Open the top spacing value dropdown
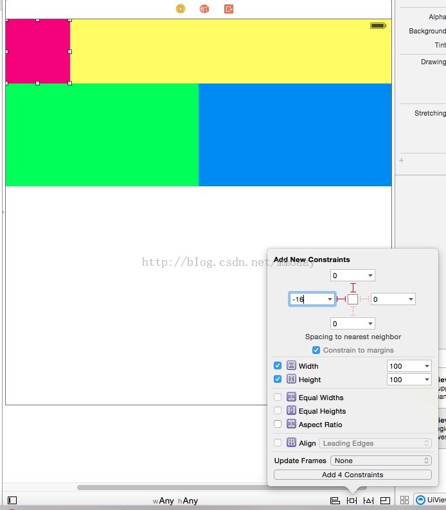The height and width of the screenshot is (510, 446). pos(370,276)
